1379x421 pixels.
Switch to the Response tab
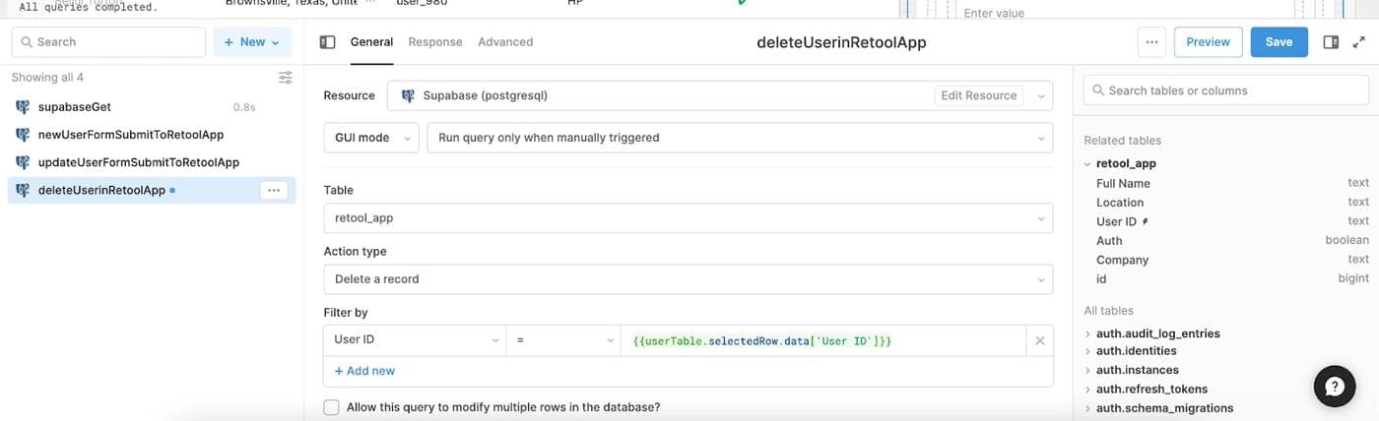[434, 42]
